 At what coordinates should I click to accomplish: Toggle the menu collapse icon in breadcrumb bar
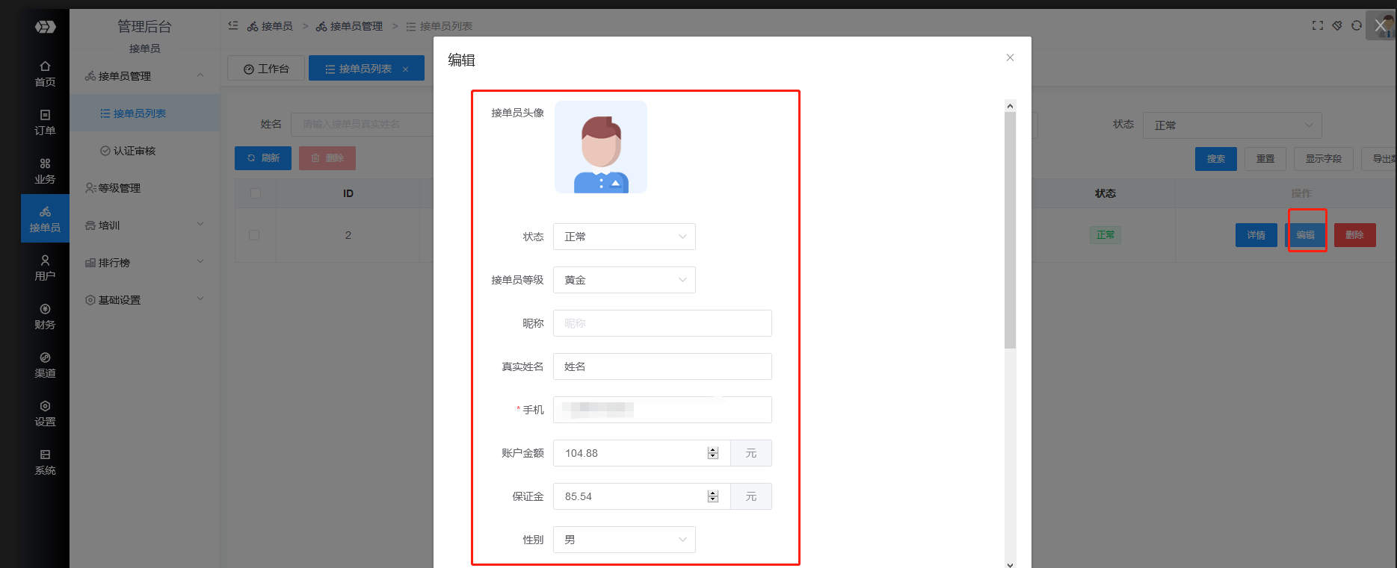pyautogui.click(x=233, y=25)
